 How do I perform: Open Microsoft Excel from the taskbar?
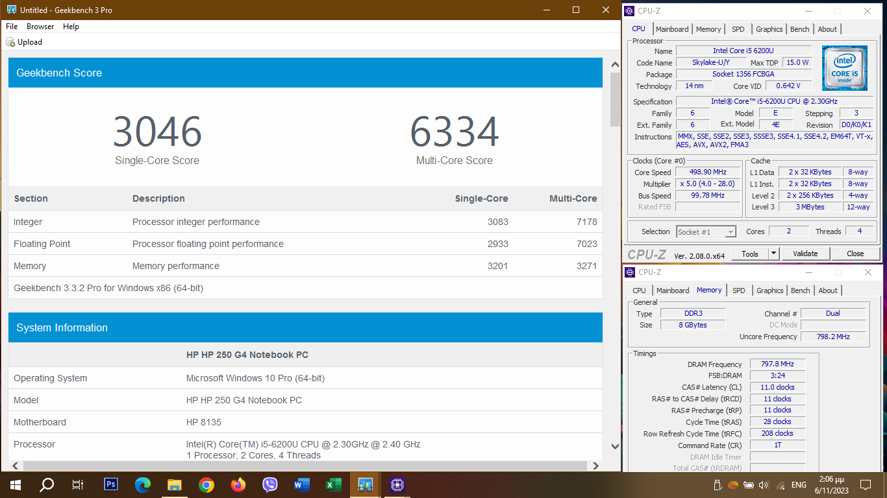tap(333, 484)
